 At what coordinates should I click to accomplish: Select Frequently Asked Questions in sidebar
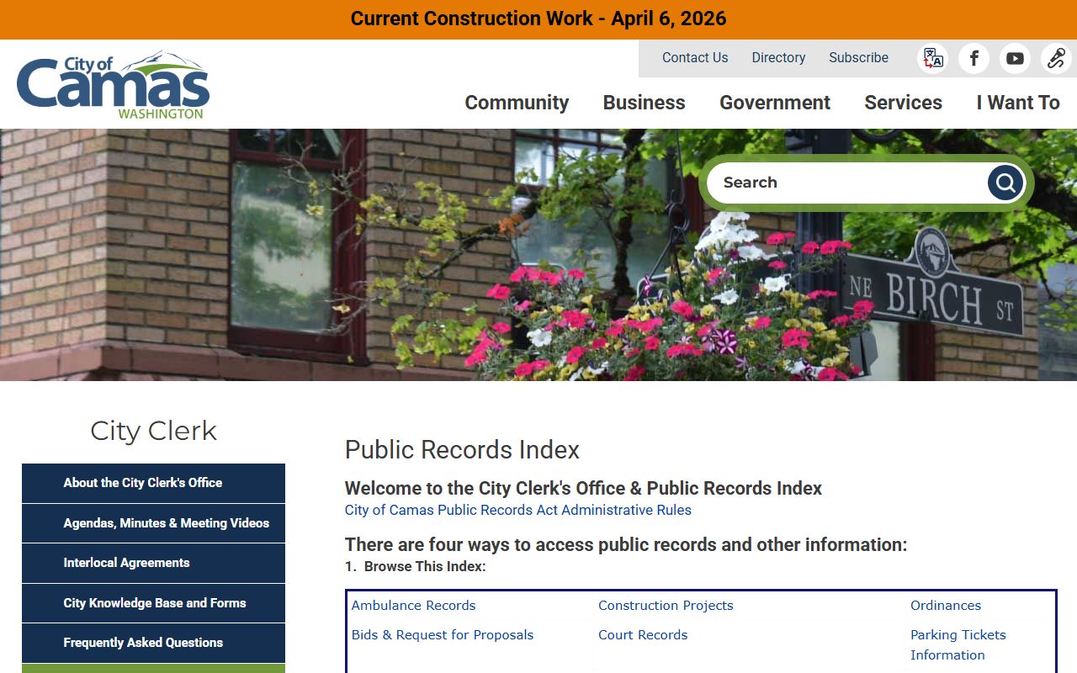tap(153, 643)
